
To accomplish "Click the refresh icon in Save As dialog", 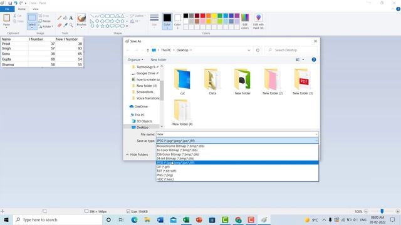I will tap(258, 50).
